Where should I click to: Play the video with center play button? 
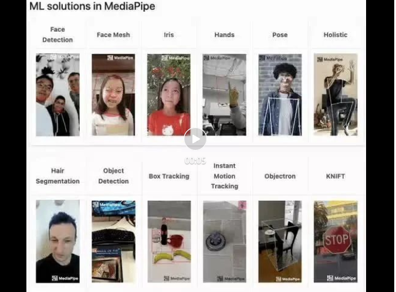[195, 139]
